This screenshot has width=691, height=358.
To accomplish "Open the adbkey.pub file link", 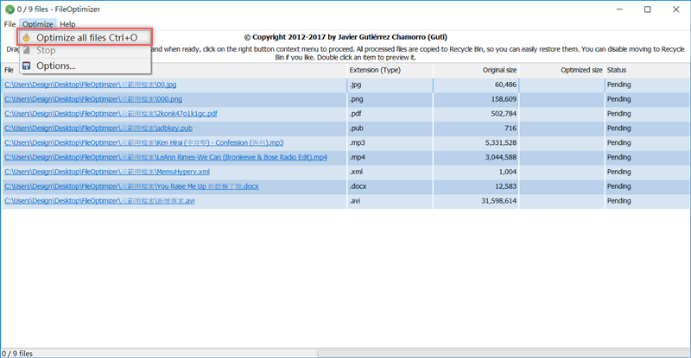I will point(98,129).
